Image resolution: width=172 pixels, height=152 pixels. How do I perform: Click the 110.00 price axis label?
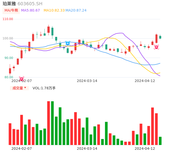(x=8, y=19)
